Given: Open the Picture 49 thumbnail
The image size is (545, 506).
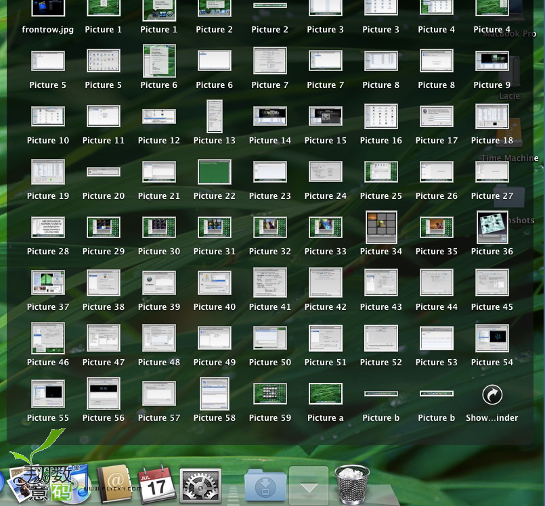Looking at the screenshot, I should coord(215,338).
